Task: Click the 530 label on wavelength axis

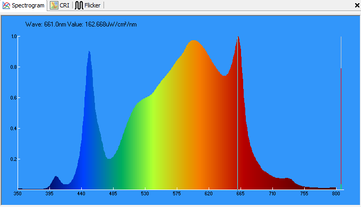Action: click(145, 194)
